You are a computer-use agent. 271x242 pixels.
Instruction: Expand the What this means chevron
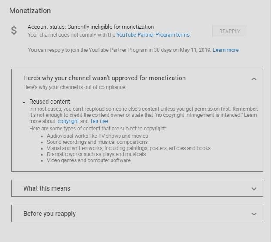tap(254, 189)
